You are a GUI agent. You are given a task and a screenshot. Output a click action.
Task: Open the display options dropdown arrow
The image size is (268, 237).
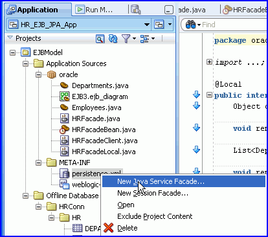pos(153,39)
